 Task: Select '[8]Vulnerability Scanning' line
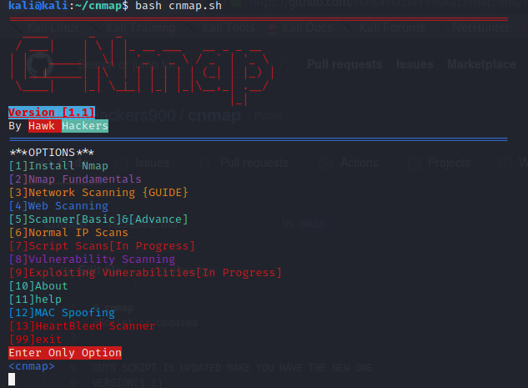click(92, 260)
